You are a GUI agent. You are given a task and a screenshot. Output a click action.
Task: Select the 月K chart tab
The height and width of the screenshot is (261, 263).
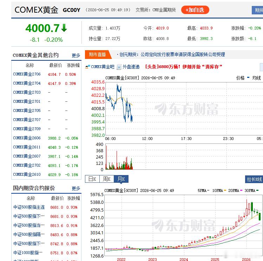[121, 179]
